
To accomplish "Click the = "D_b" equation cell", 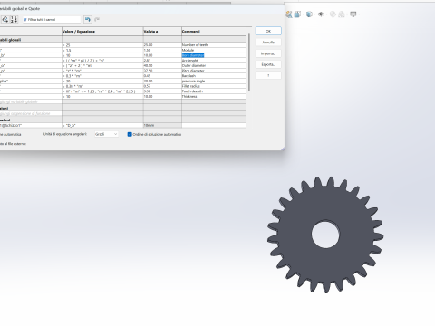I will pos(102,125).
